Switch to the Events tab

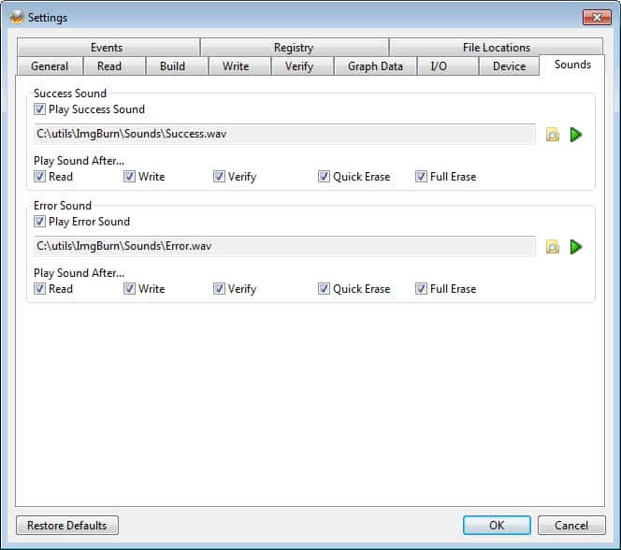(x=108, y=48)
